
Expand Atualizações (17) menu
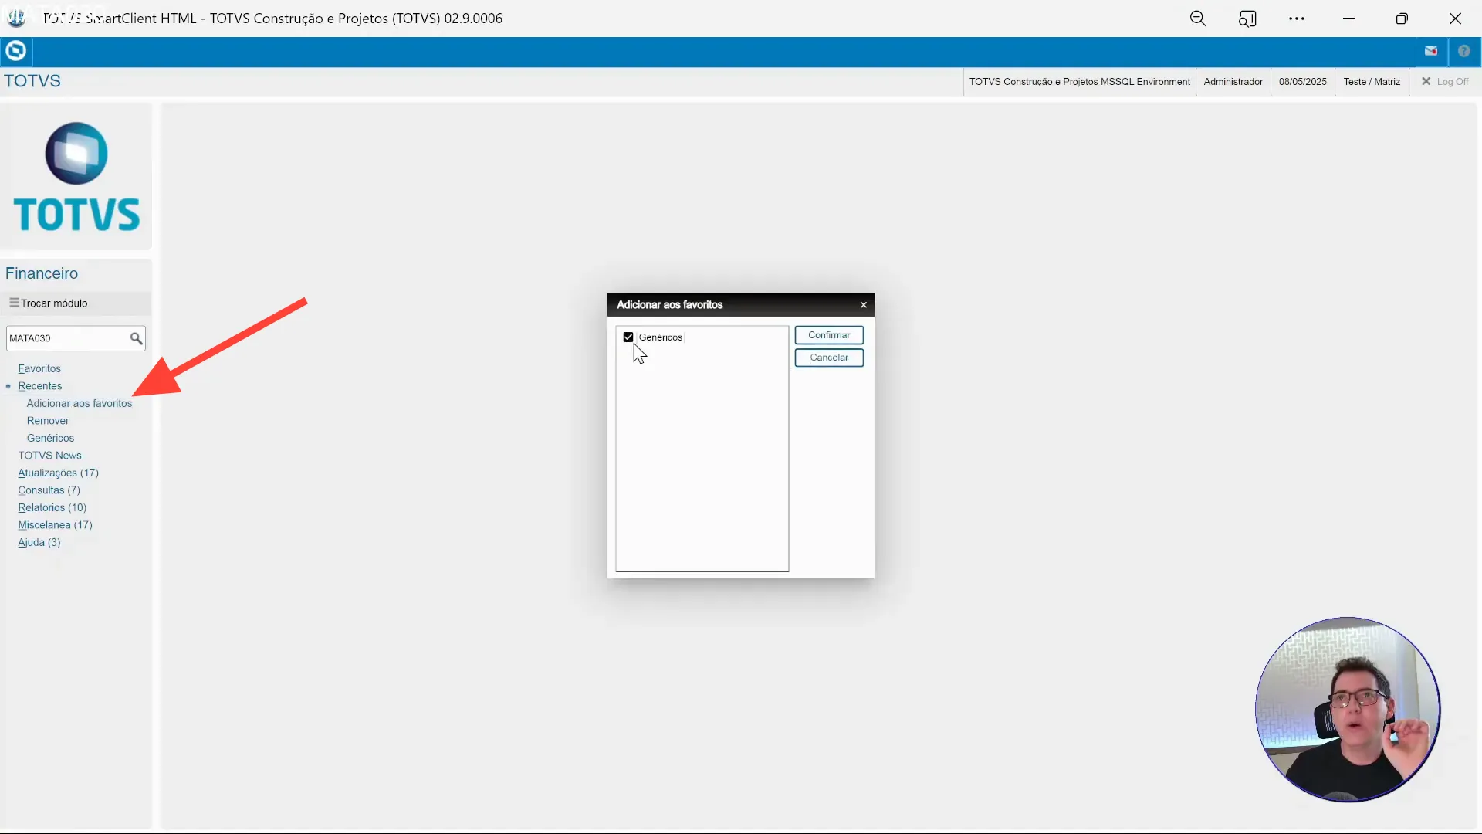coord(58,473)
